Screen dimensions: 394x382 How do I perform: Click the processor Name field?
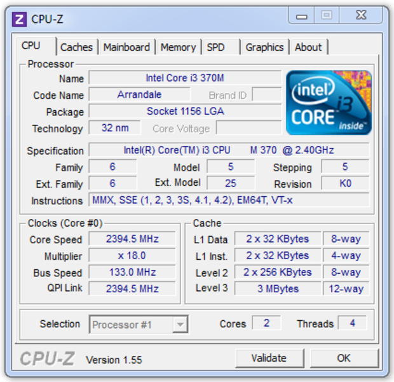click(x=184, y=78)
